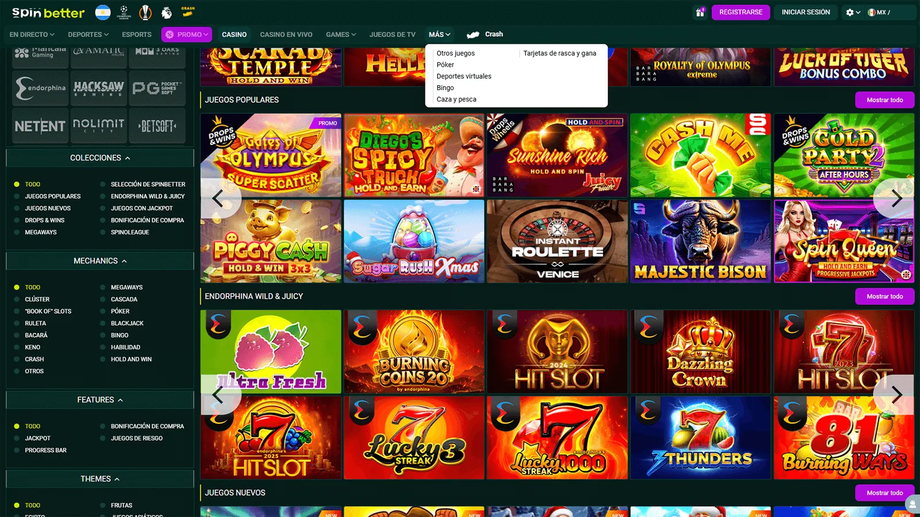Open the Europa League trophy icon

146,12
